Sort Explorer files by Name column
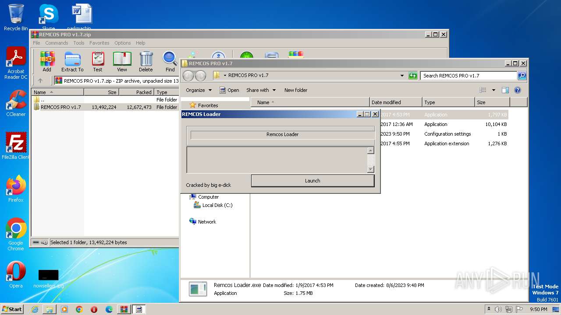This screenshot has width=561, height=315. point(310,102)
